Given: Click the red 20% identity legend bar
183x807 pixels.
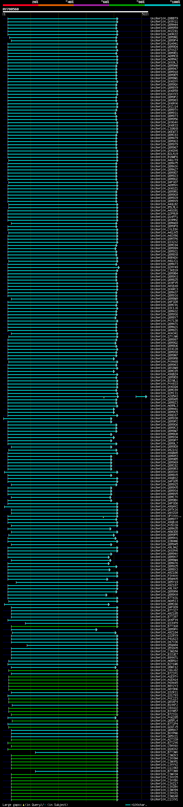Looking at the screenshot, I should 20,5.
